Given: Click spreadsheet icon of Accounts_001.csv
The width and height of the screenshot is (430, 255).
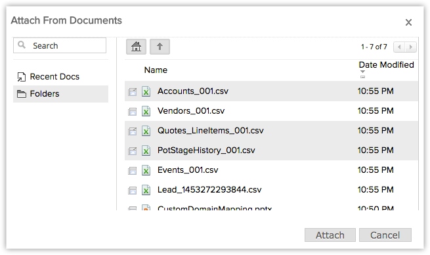Looking at the screenshot, I should click(146, 91).
